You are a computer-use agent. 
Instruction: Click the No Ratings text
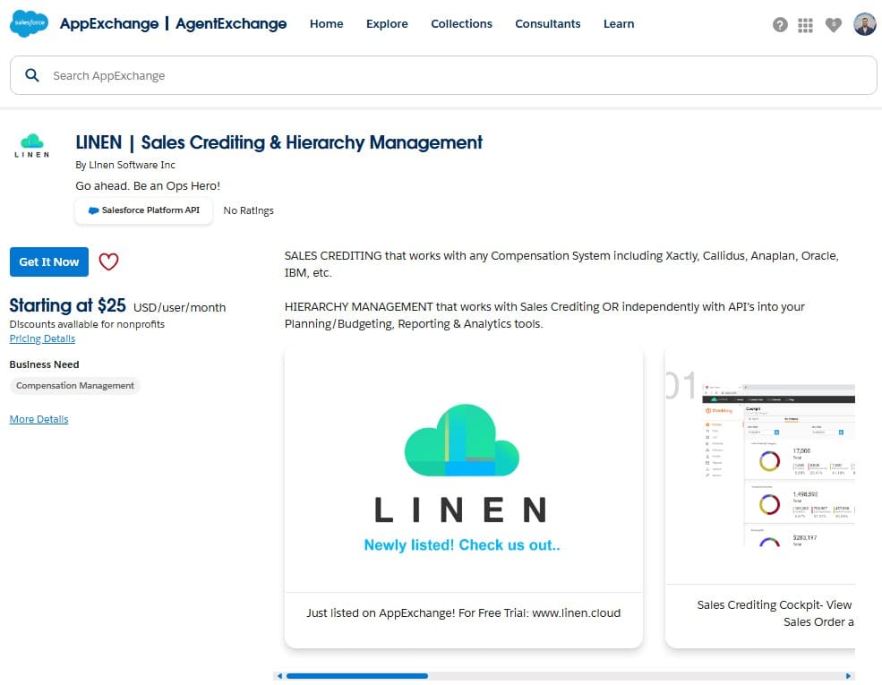pyautogui.click(x=248, y=210)
